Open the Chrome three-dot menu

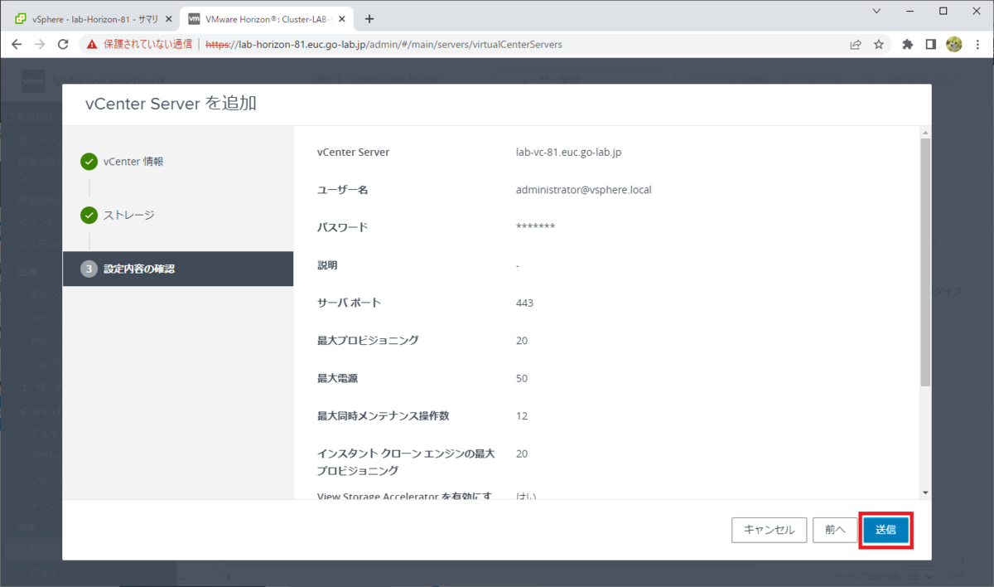point(977,45)
